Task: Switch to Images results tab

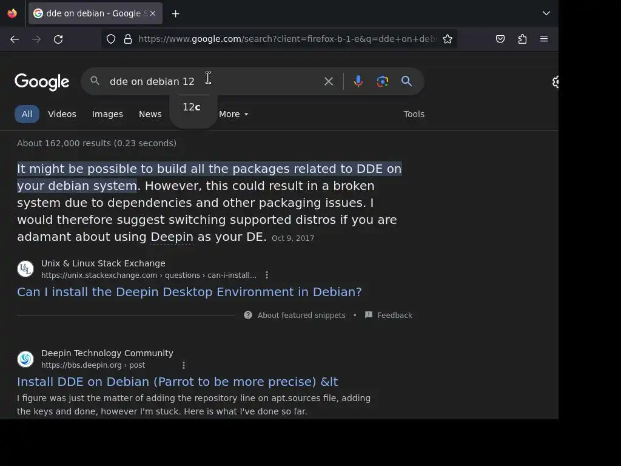Action: pos(107,114)
